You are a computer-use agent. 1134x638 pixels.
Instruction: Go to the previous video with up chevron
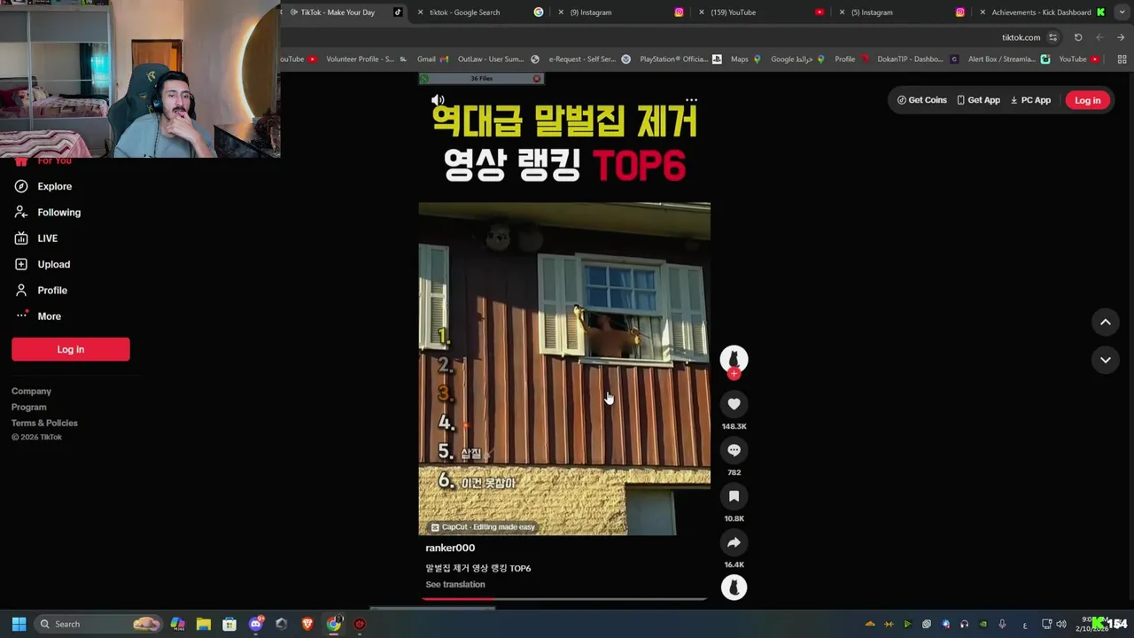[x=1106, y=322]
